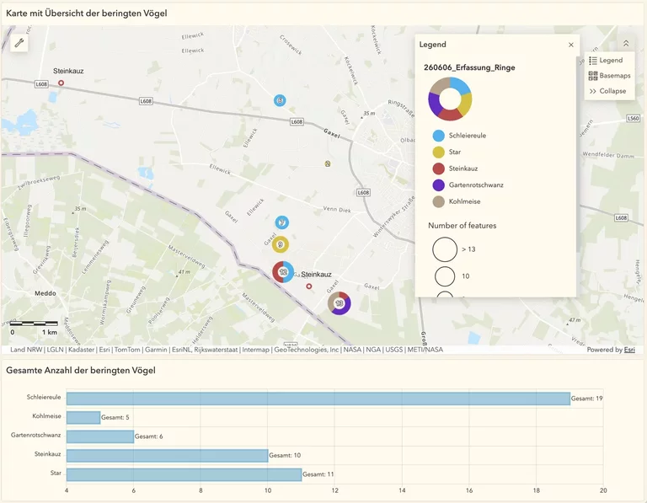Open Legend from the map tools menu
The height and width of the screenshot is (503, 647).
pyautogui.click(x=606, y=61)
